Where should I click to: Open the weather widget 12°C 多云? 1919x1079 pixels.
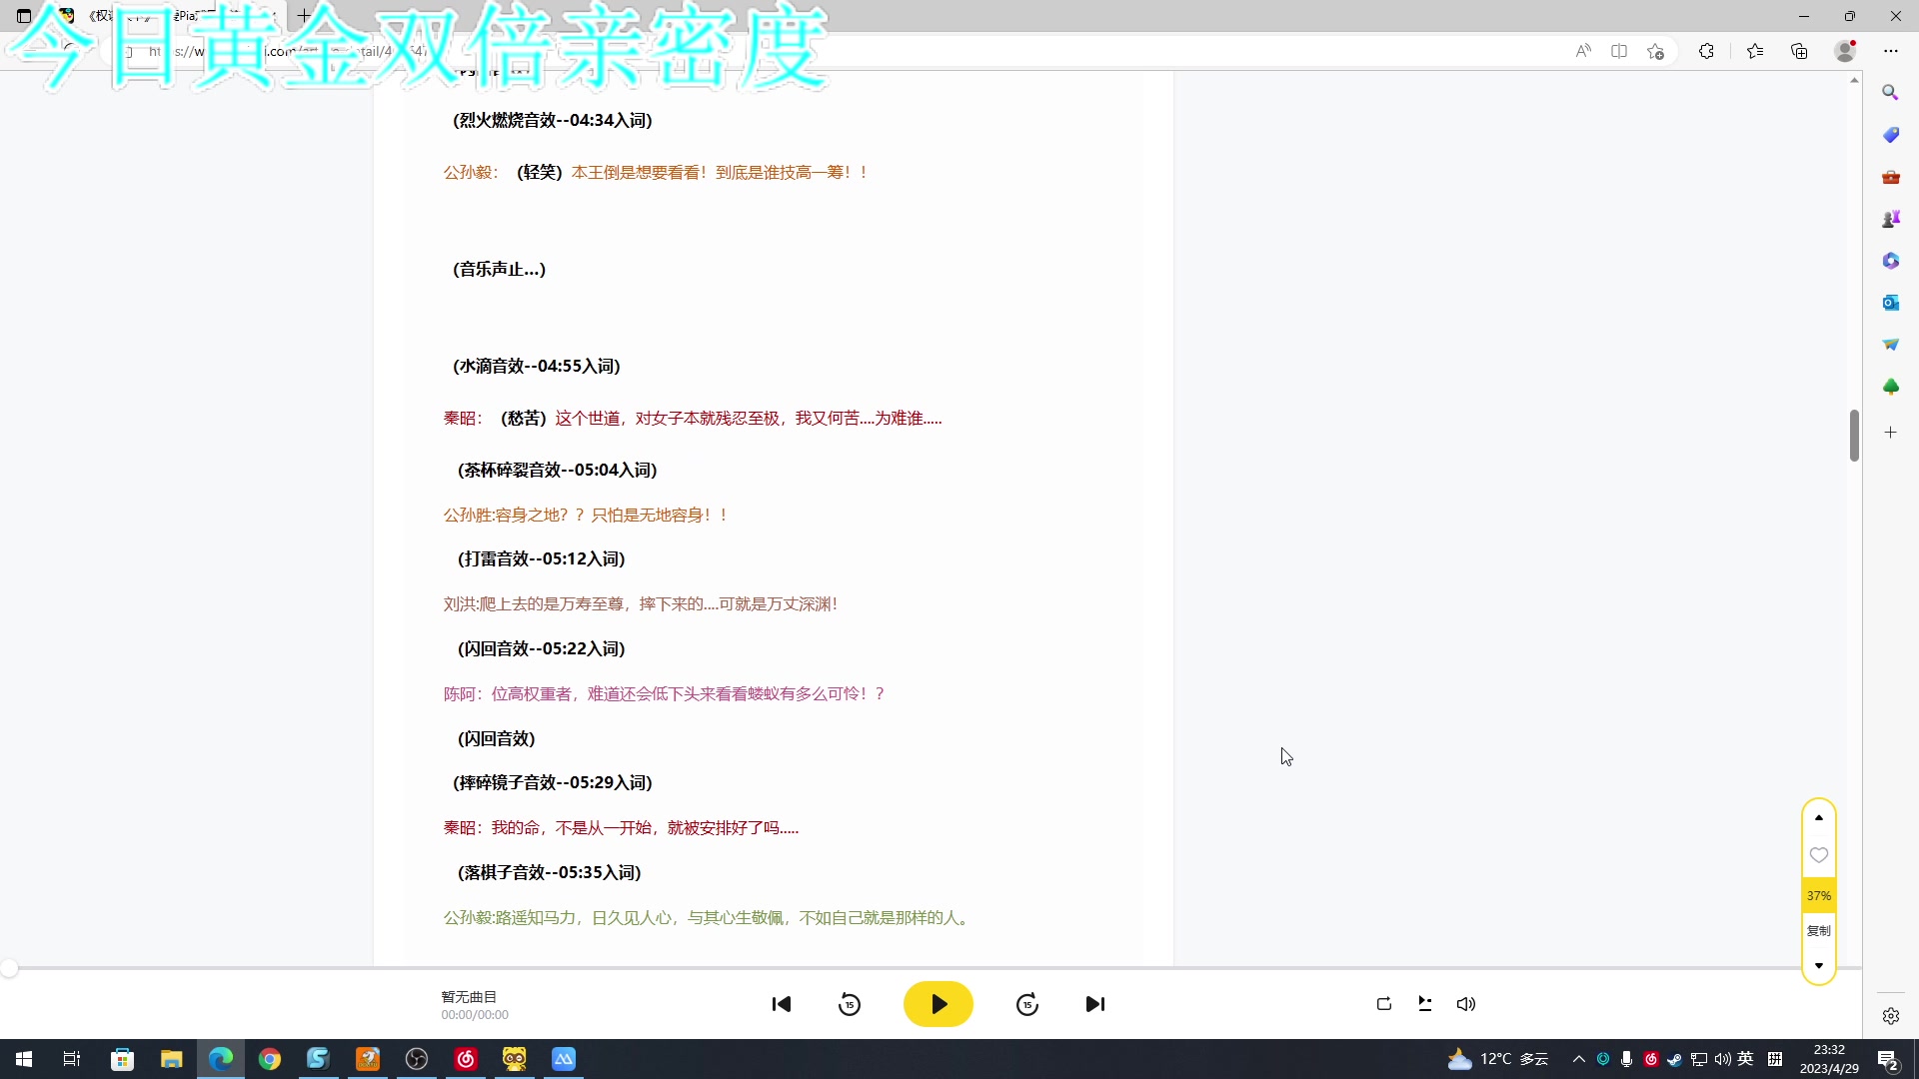1498,1059
